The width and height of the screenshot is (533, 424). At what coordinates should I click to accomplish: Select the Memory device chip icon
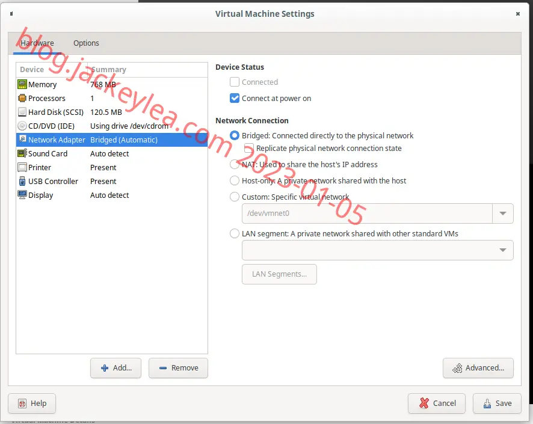[x=22, y=84]
